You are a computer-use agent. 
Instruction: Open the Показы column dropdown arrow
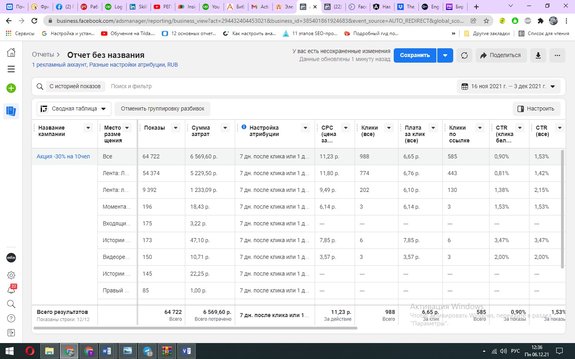[175, 128]
